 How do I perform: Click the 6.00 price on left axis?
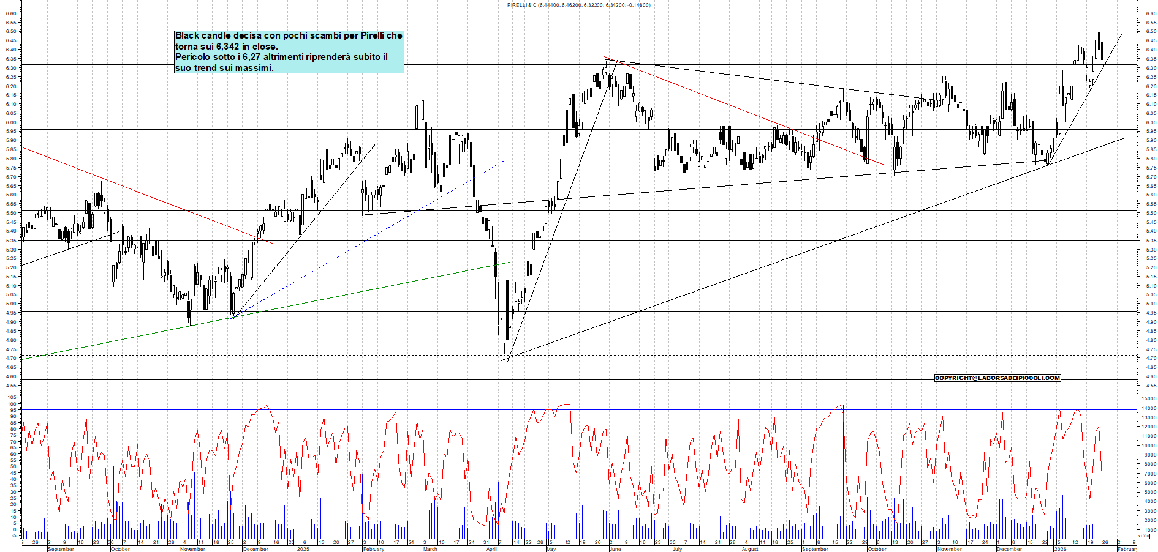pos(11,122)
